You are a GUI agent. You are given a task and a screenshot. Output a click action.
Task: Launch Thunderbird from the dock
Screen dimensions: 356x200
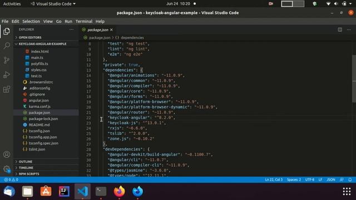click(x=9, y=191)
